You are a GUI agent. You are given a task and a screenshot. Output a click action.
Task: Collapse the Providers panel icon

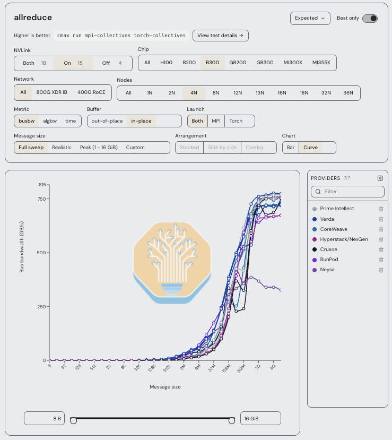coord(380,178)
